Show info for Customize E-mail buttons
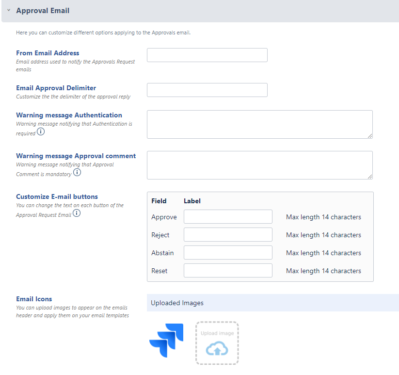 (x=77, y=213)
